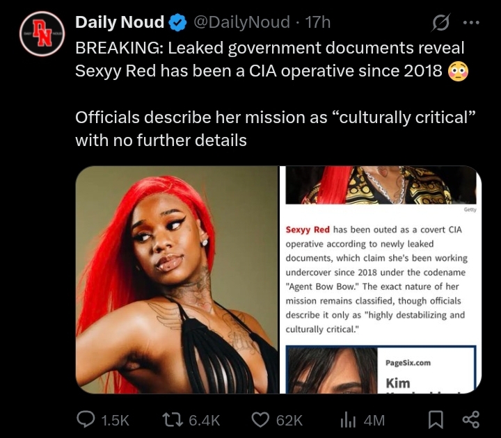
Task: Open the @DailyNoud handle link
Action: 241,22
